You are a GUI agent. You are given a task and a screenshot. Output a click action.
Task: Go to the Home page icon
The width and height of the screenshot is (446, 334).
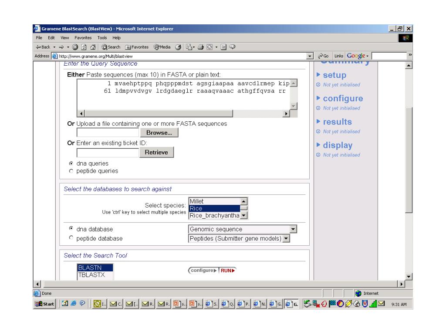[93, 47]
